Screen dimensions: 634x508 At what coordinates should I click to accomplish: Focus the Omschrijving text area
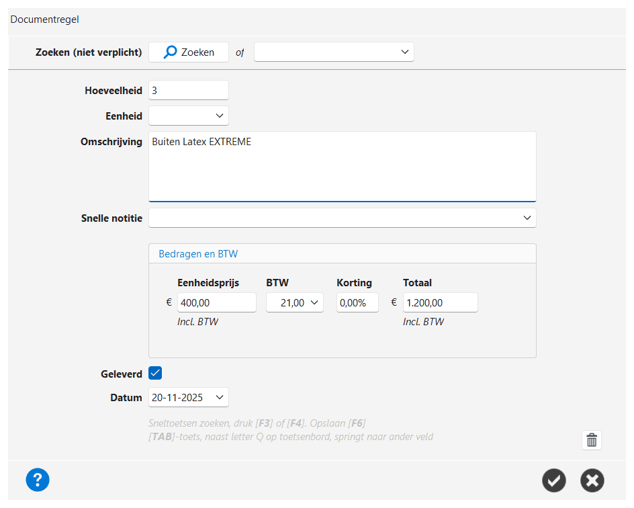(x=343, y=167)
